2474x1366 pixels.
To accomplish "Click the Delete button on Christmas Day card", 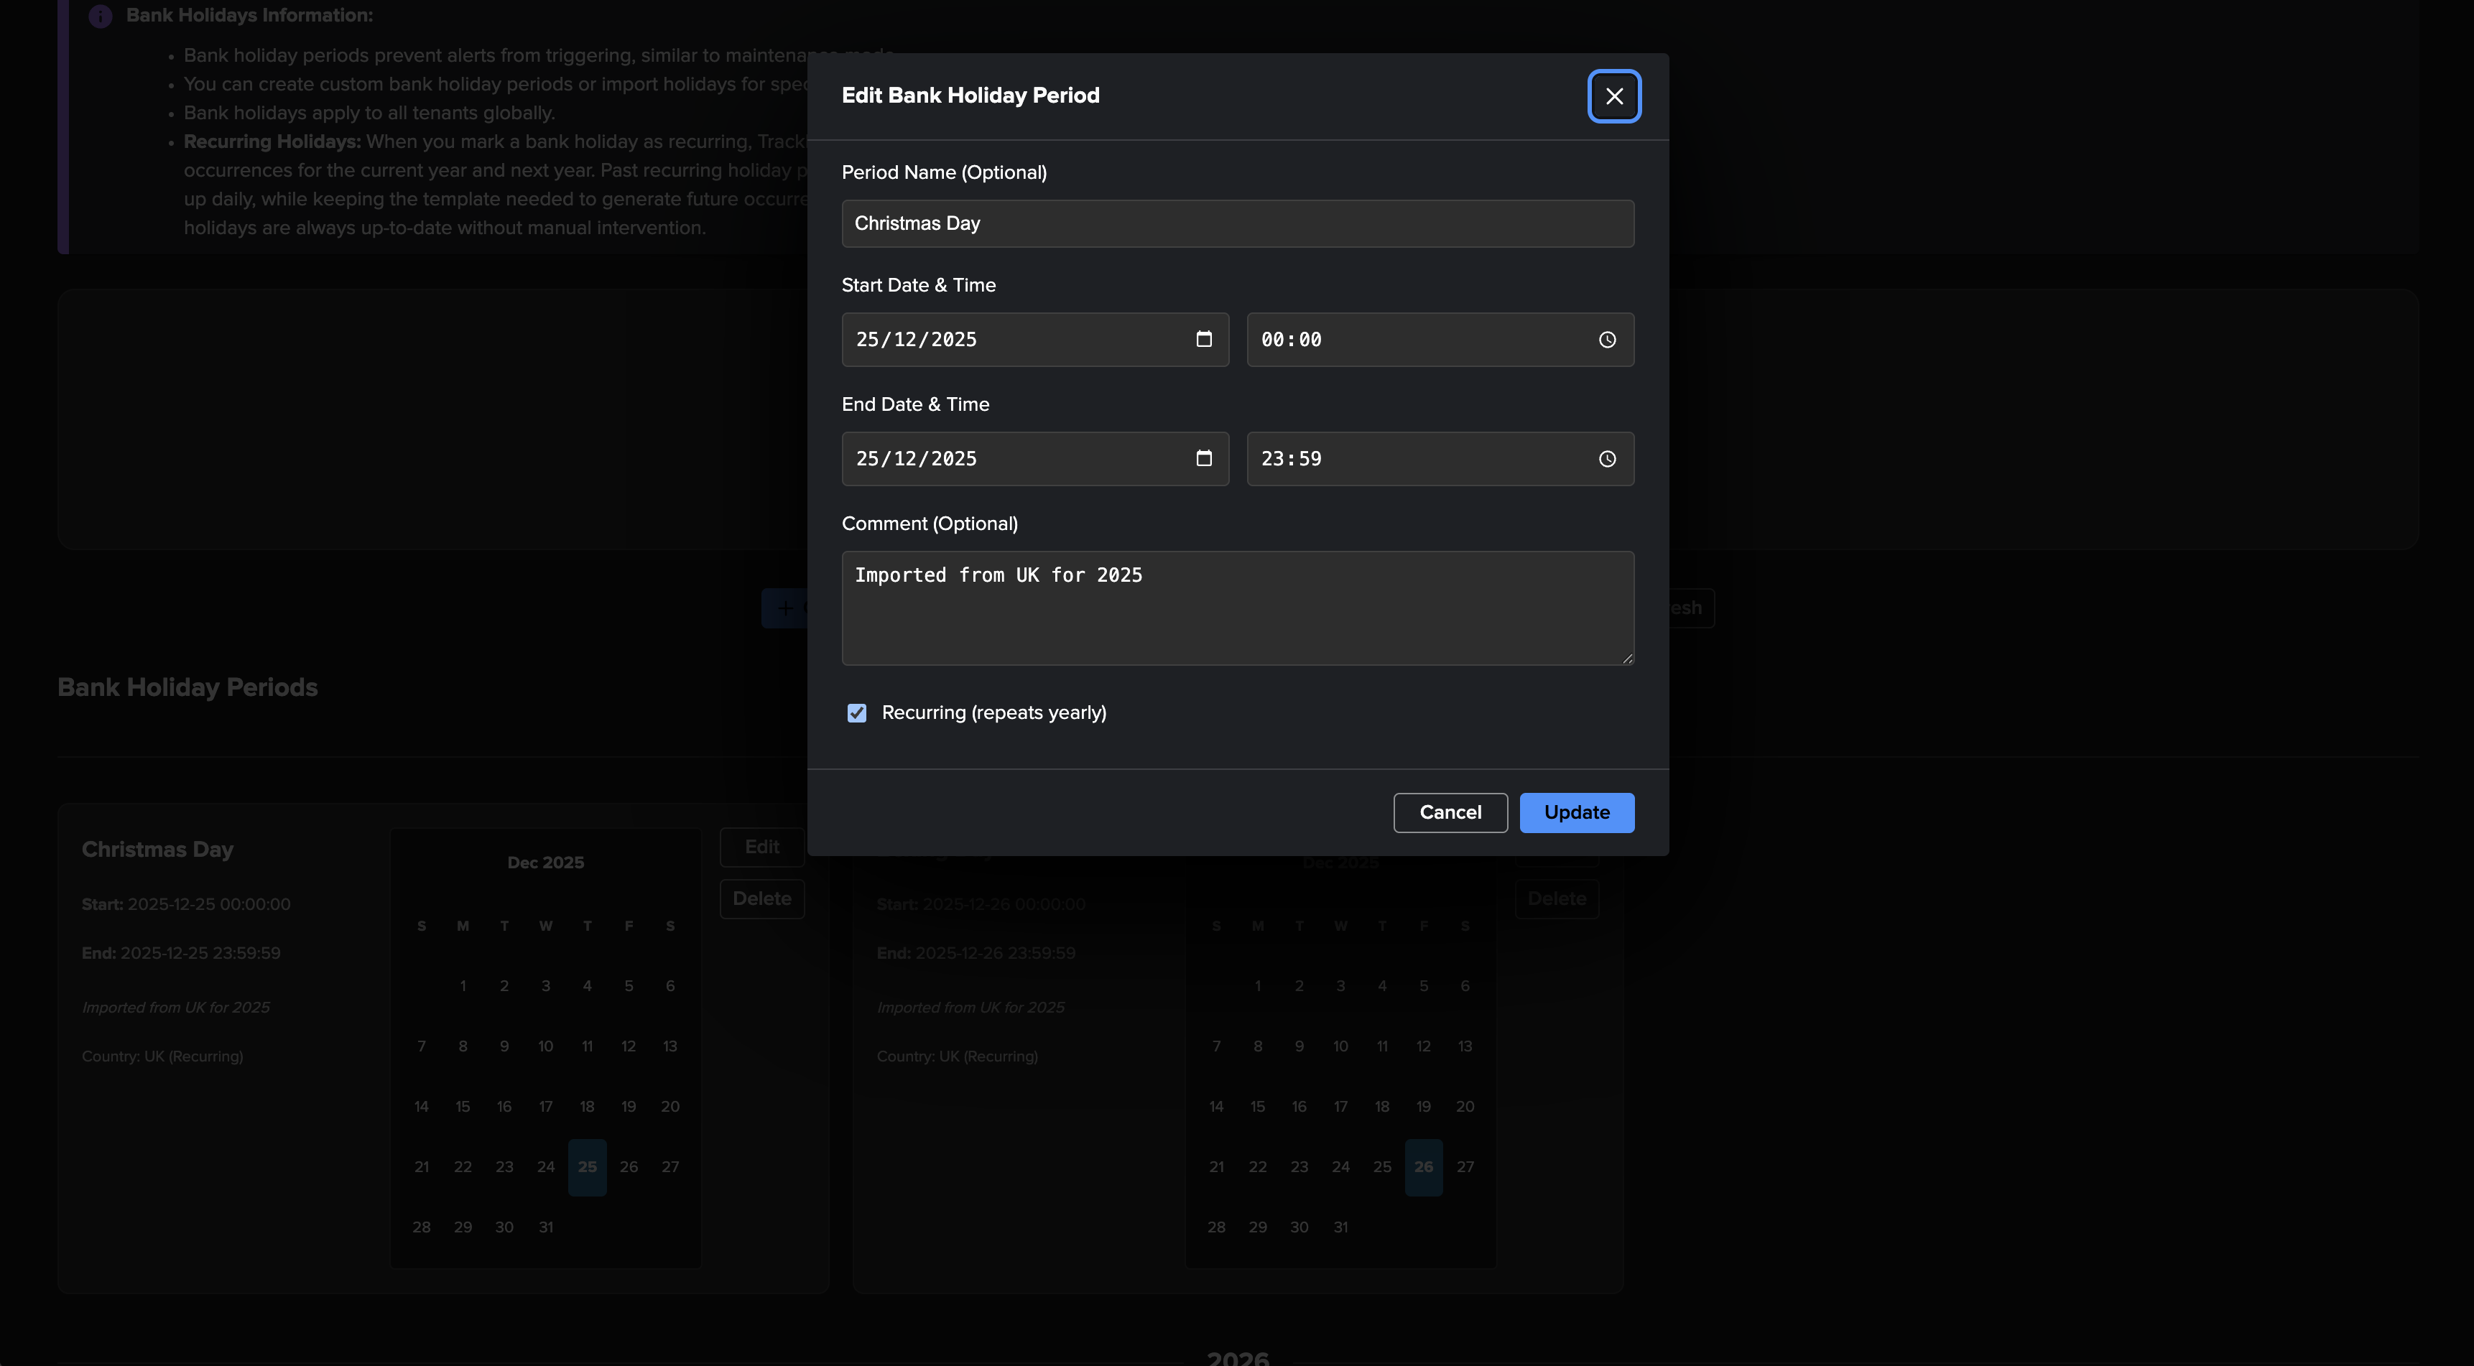I will (x=761, y=898).
